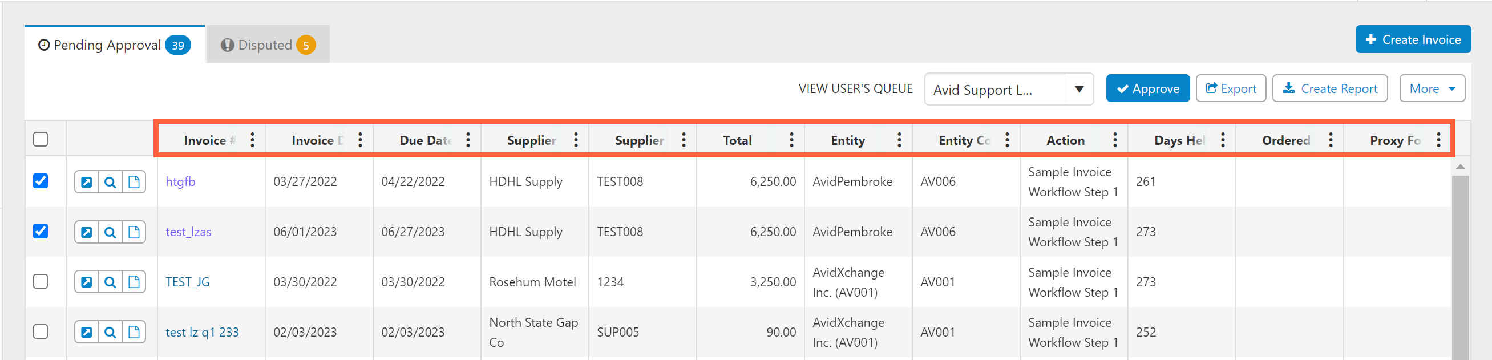Open Due Date column three-dot menu
The image size is (1492, 360).
(468, 140)
